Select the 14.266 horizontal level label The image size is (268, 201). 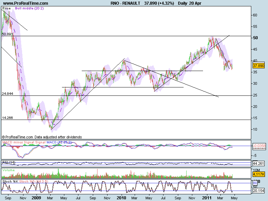[x=7, y=118]
